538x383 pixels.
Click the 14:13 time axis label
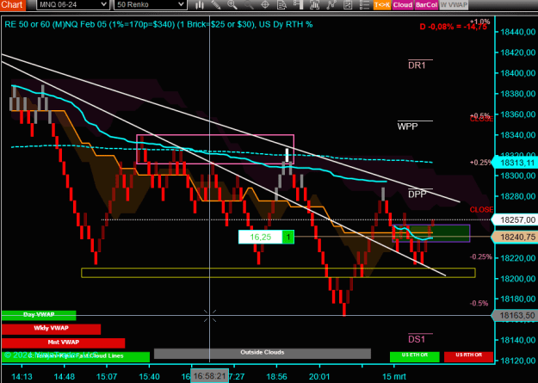click(x=22, y=376)
